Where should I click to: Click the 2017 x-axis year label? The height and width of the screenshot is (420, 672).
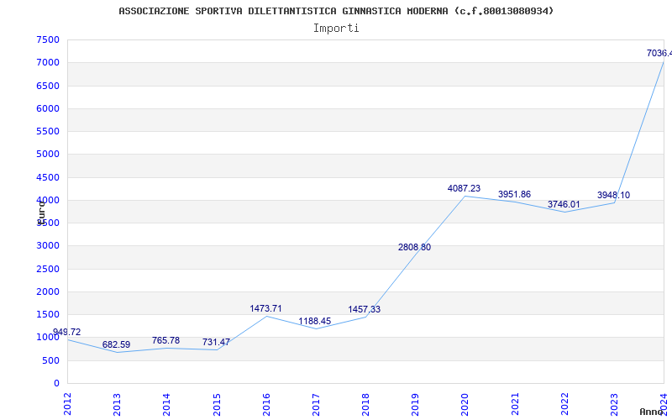coord(316,404)
